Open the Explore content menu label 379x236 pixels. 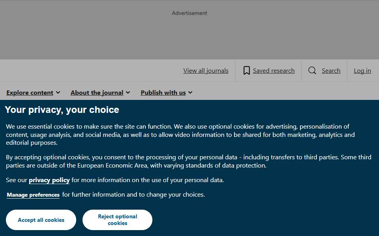click(30, 93)
